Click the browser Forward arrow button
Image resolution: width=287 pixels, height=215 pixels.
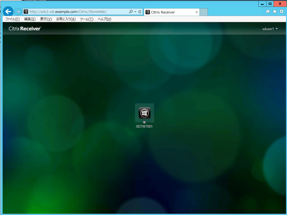(18, 12)
